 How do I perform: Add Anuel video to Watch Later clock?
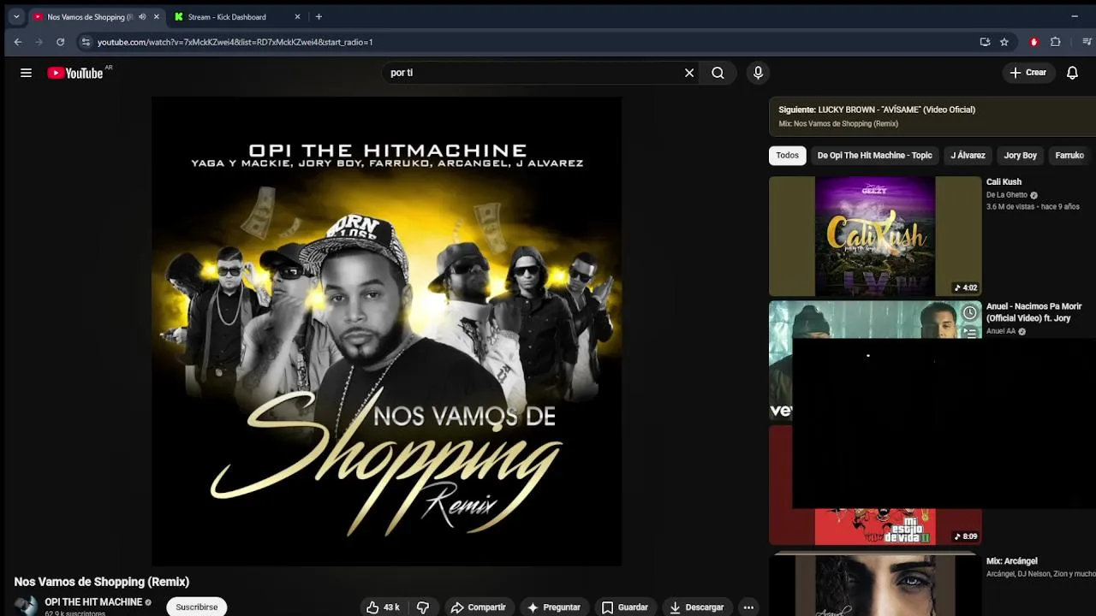tap(969, 313)
